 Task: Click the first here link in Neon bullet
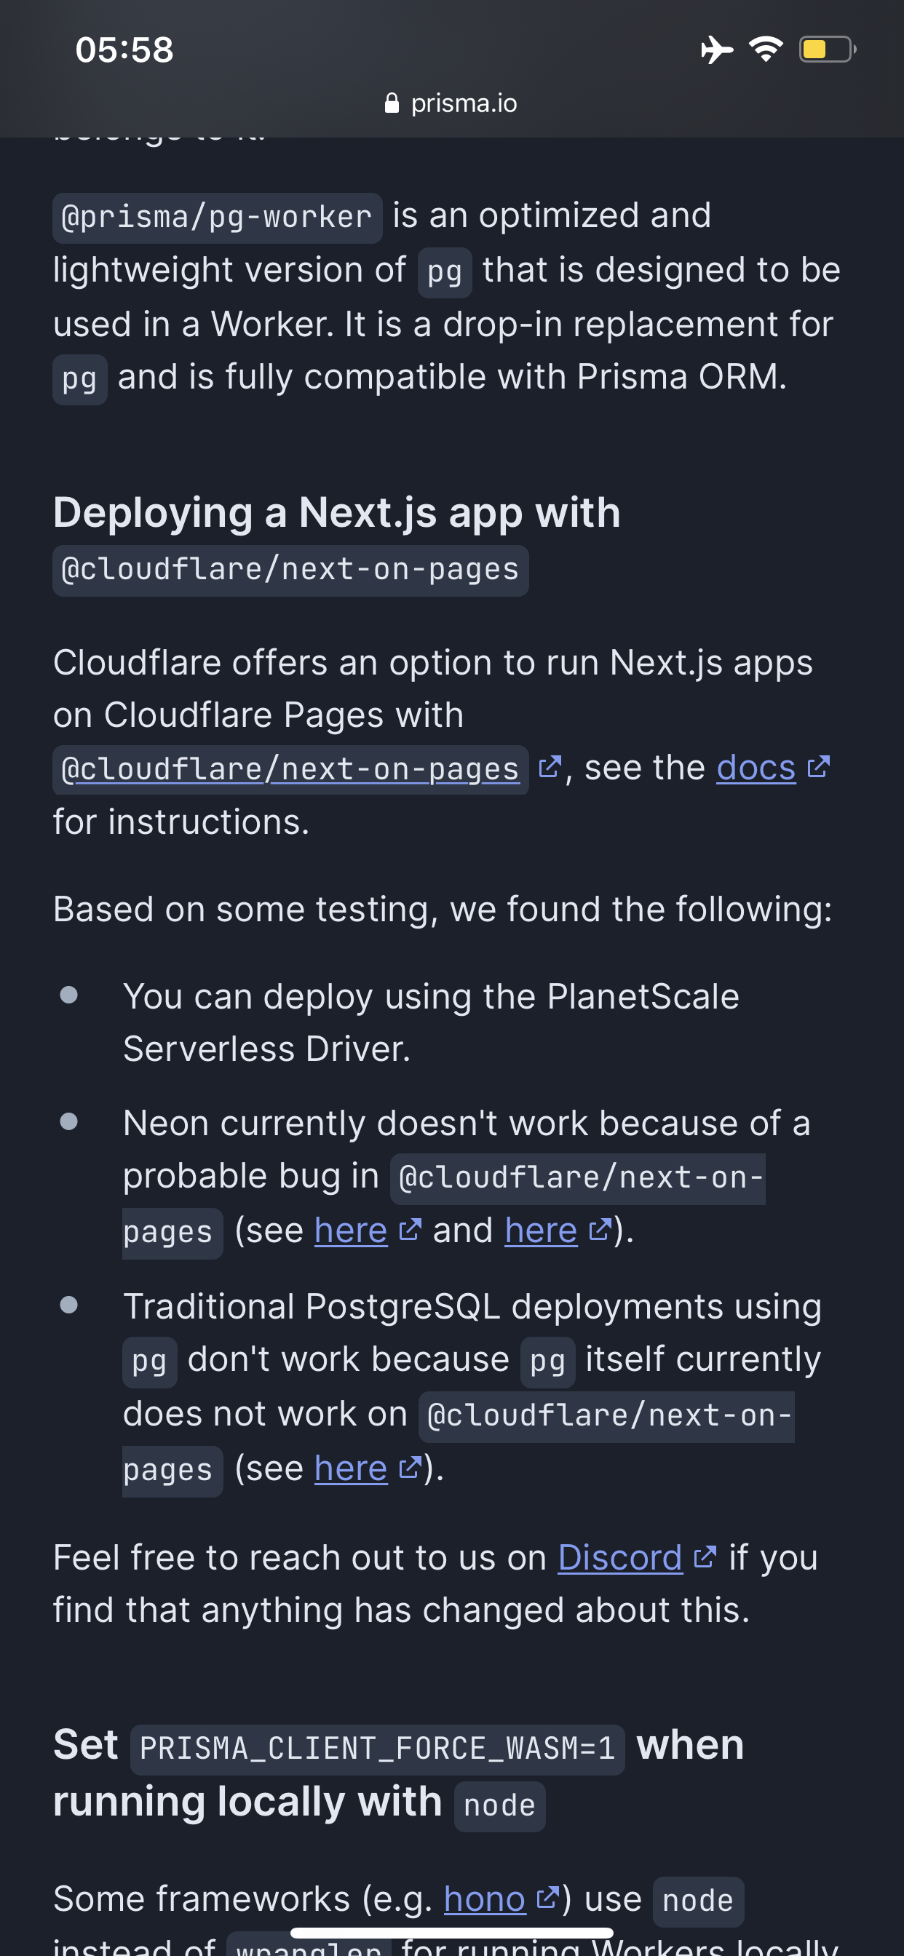pos(350,1228)
